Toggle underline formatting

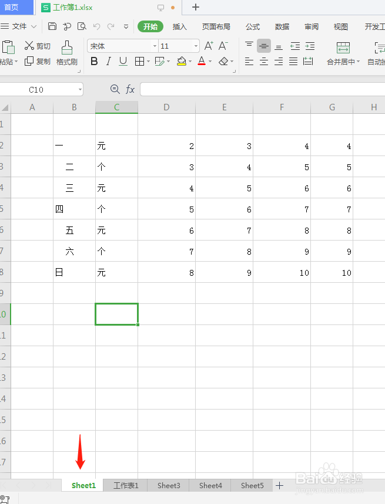coord(123,61)
